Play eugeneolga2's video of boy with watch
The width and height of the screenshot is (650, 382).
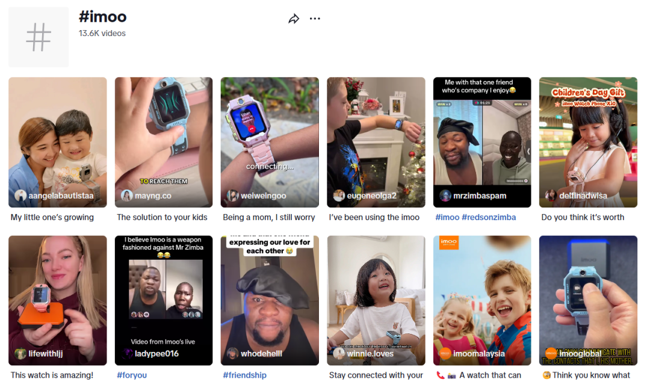point(376,142)
